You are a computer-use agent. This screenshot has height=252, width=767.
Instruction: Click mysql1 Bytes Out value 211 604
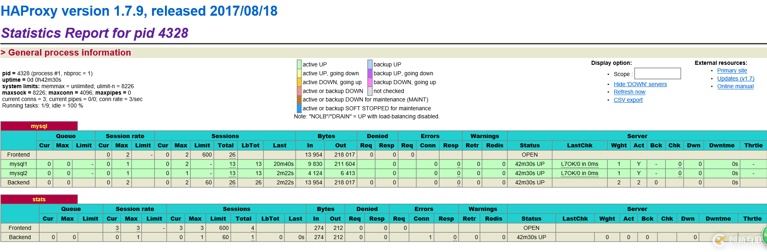coord(344,164)
